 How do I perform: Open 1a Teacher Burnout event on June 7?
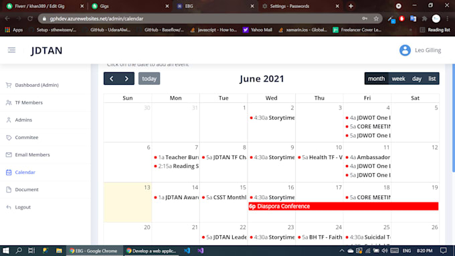(x=176, y=157)
